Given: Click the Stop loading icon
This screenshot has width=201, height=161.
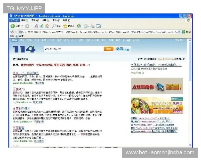Looking at the screenshot, I should [x=36, y=26].
